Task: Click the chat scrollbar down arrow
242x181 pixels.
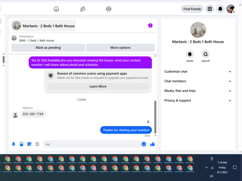Action: pos(155,136)
